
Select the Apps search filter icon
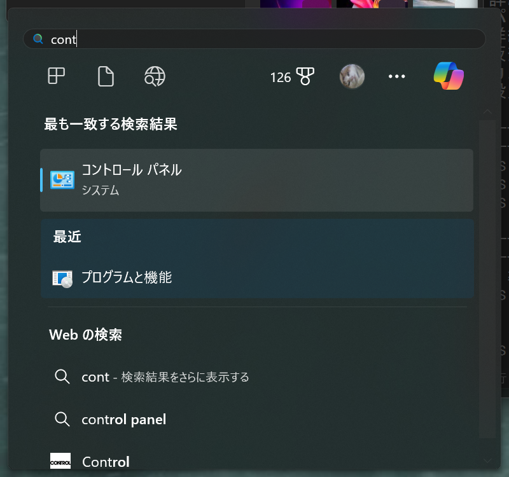pos(56,76)
